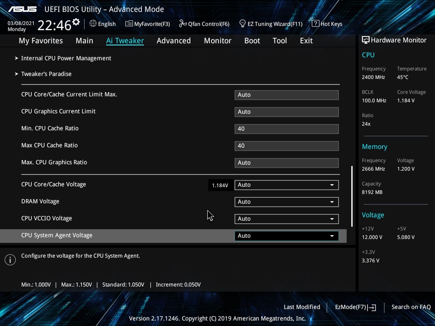Select the CPU VCCIO Voltage label
435x326 pixels.
coord(47,219)
